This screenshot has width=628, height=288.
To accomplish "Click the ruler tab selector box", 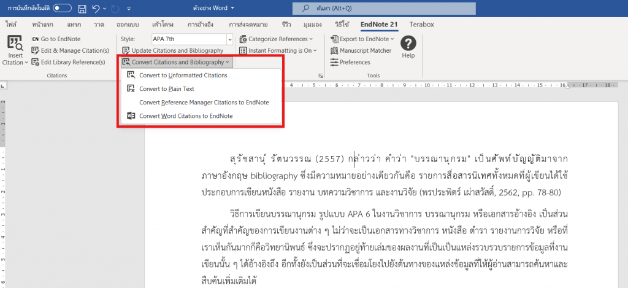I will (2, 85).
